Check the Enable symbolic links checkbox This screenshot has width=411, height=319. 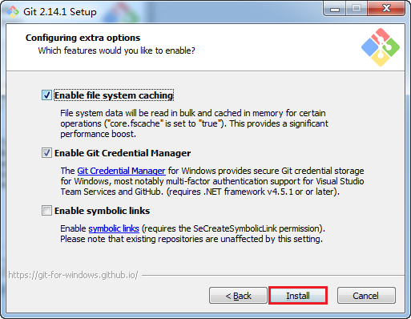[x=46, y=211]
